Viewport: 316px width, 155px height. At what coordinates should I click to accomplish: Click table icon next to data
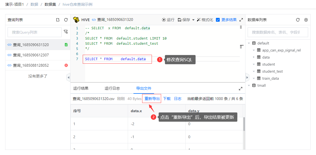pyautogui.click(x=259, y=57)
